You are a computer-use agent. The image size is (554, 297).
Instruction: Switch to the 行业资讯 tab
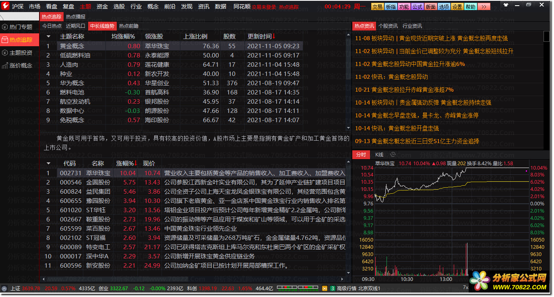coord(412,26)
